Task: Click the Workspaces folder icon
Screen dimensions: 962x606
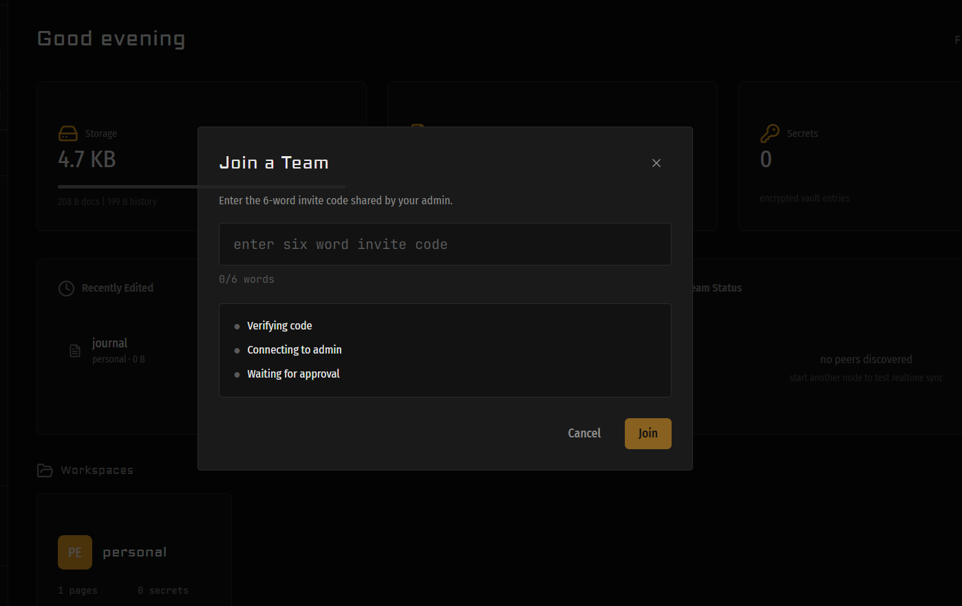Action: click(45, 470)
